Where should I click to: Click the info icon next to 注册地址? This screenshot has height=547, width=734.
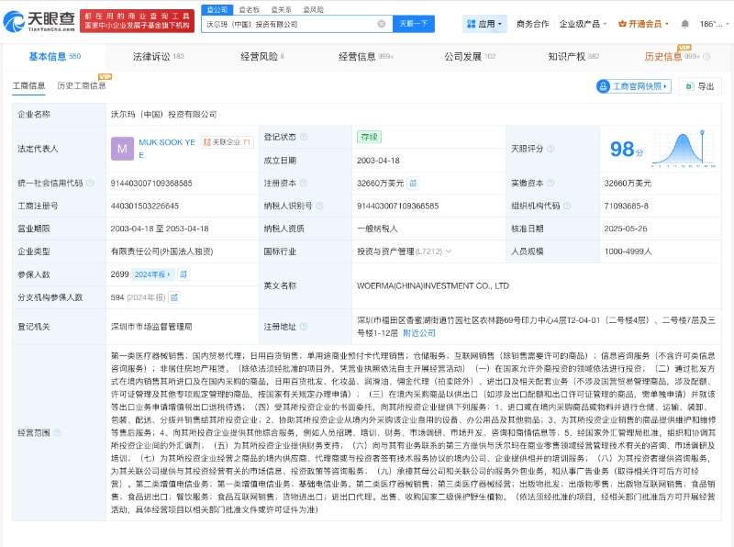tap(304, 327)
